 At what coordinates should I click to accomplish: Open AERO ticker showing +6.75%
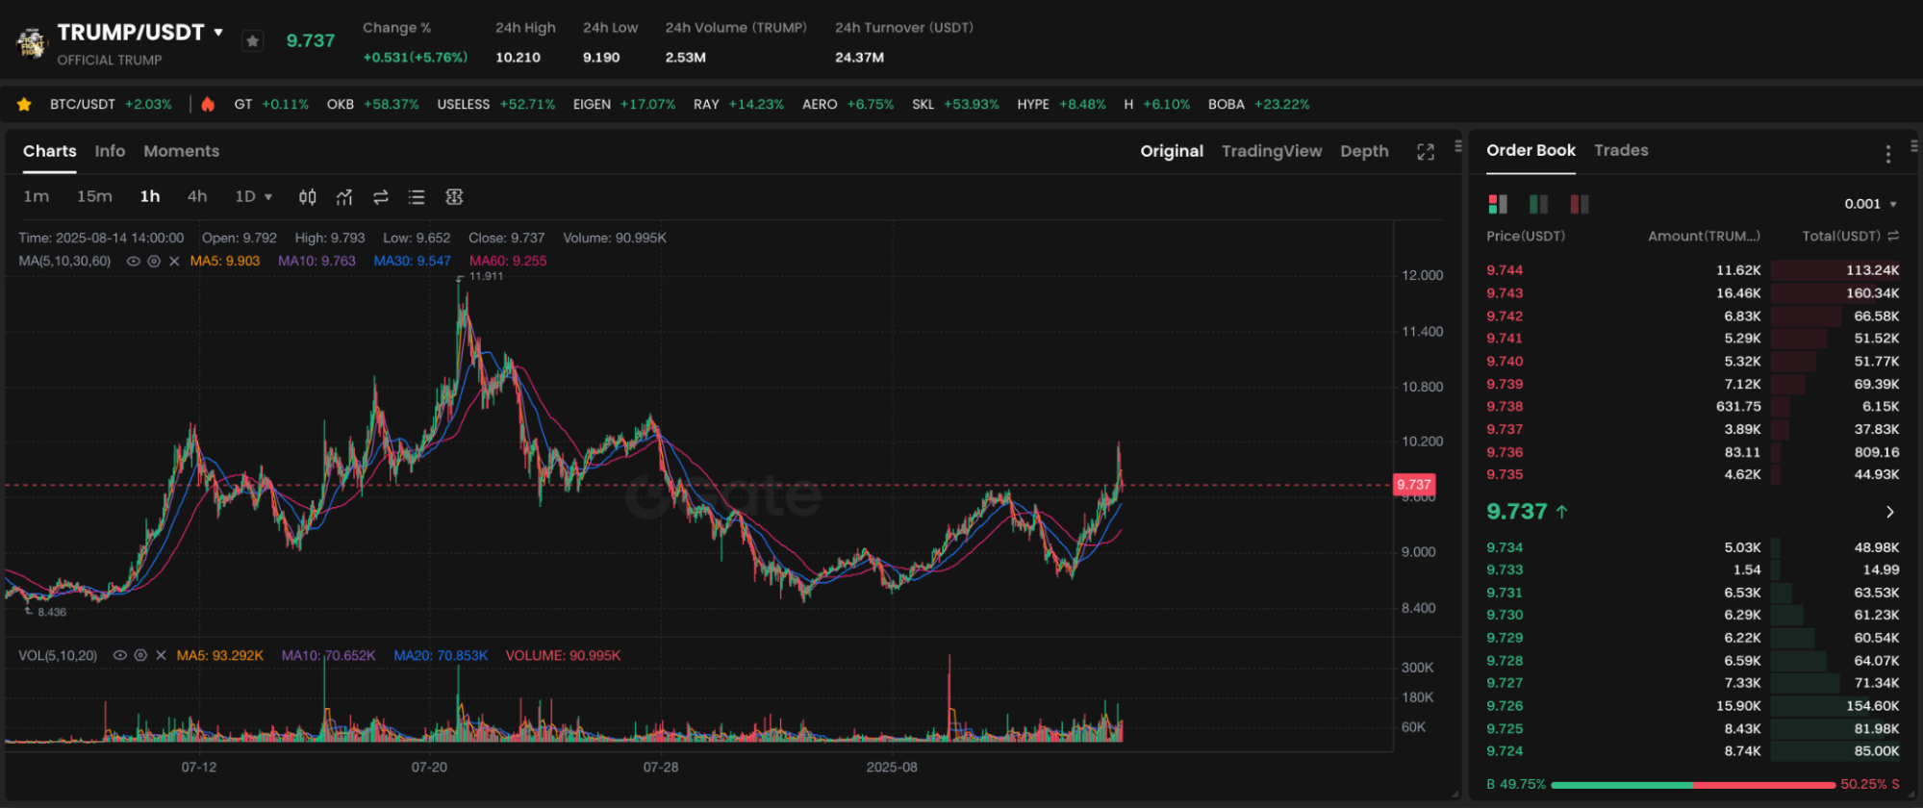848,104
